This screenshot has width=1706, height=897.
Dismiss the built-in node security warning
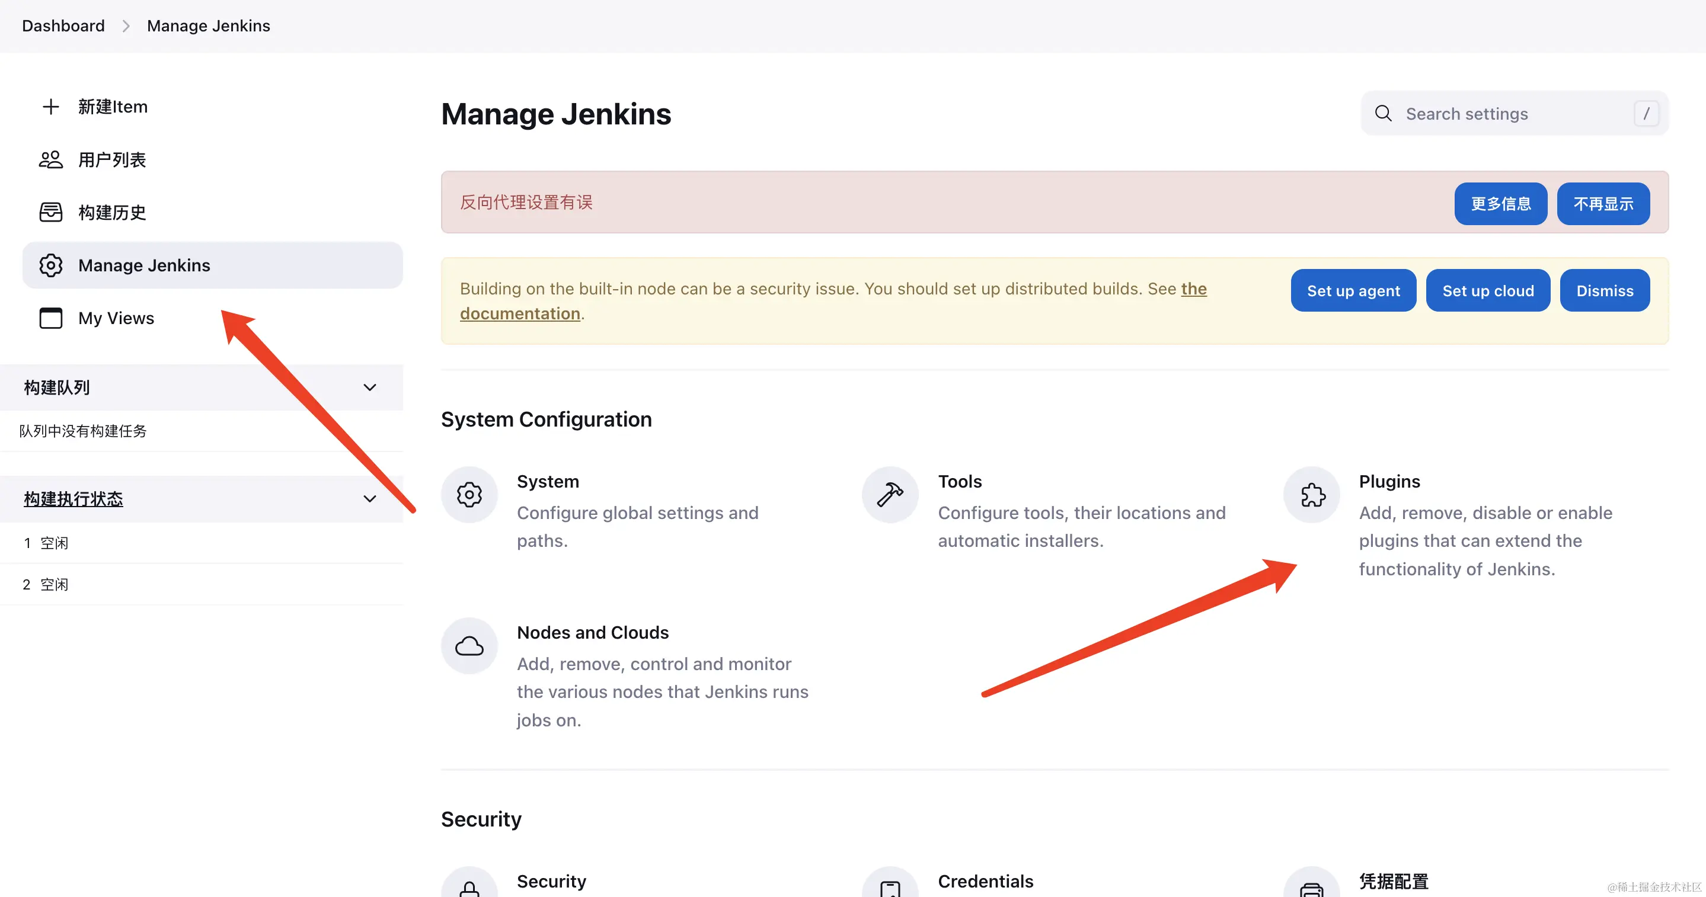point(1604,291)
